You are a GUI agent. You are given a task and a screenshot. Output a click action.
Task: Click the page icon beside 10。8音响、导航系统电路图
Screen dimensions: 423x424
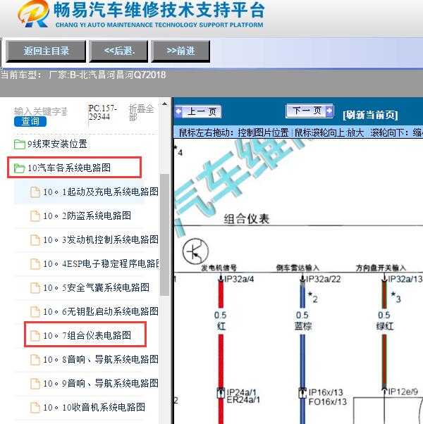click(x=35, y=360)
